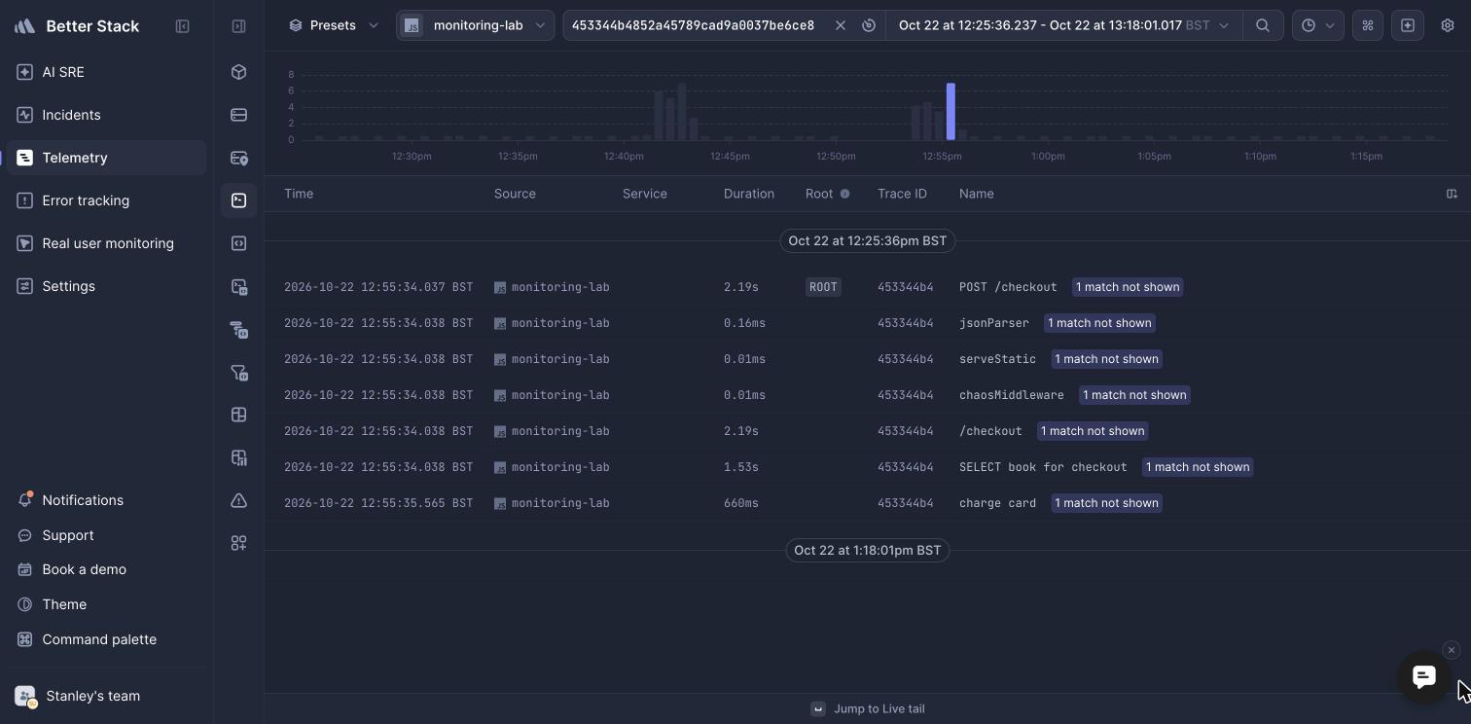The image size is (1471, 724).
Task: Clear the trace ID query with the X
Action: (x=841, y=25)
